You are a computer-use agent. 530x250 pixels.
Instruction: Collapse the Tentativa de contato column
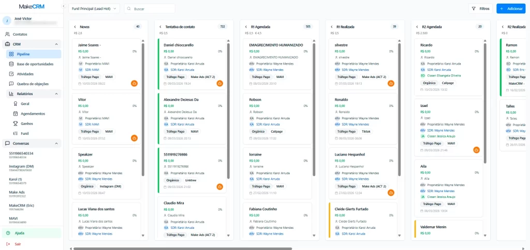pyautogui.click(x=160, y=26)
